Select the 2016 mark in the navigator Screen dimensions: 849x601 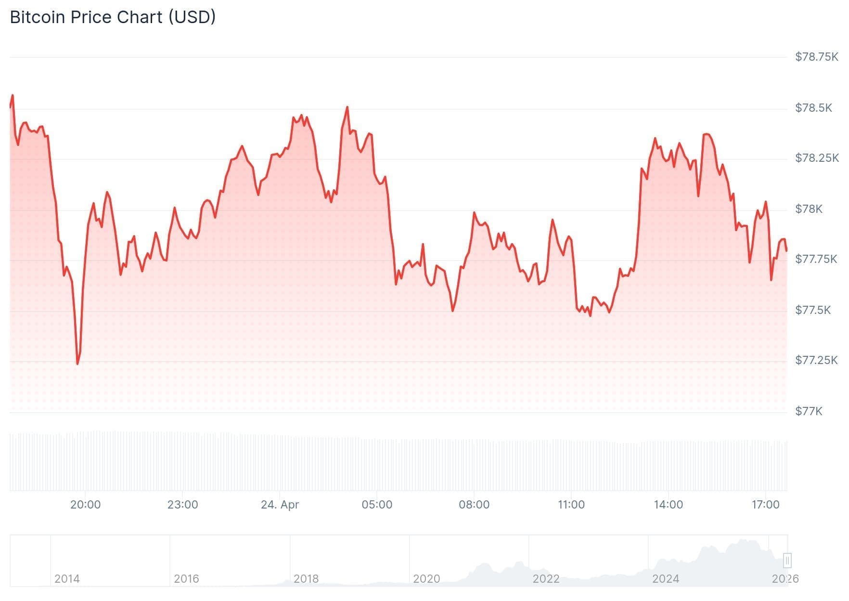click(x=186, y=578)
